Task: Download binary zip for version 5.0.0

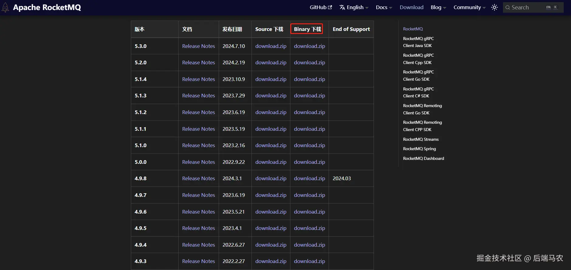Action: click(x=309, y=162)
